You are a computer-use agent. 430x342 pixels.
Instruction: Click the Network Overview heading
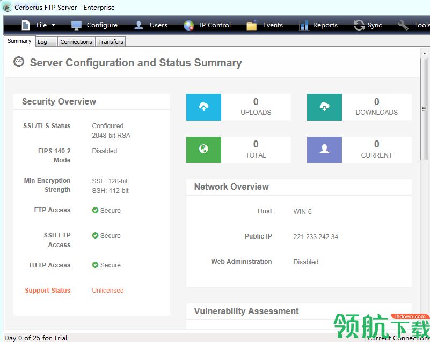tap(231, 187)
